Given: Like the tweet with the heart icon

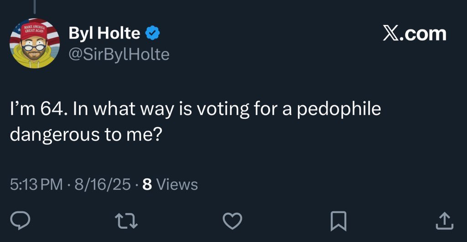Looking at the screenshot, I should (233, 221).
